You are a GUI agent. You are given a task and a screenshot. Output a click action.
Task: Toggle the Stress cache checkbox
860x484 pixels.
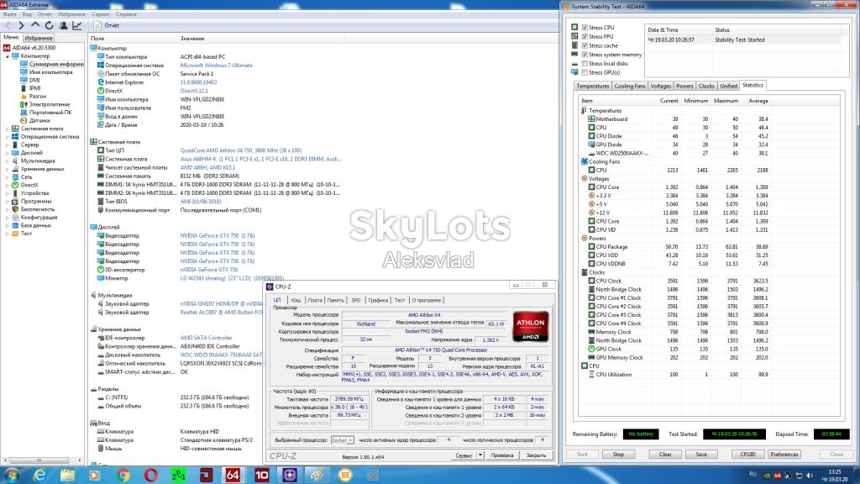pos(585,45)
